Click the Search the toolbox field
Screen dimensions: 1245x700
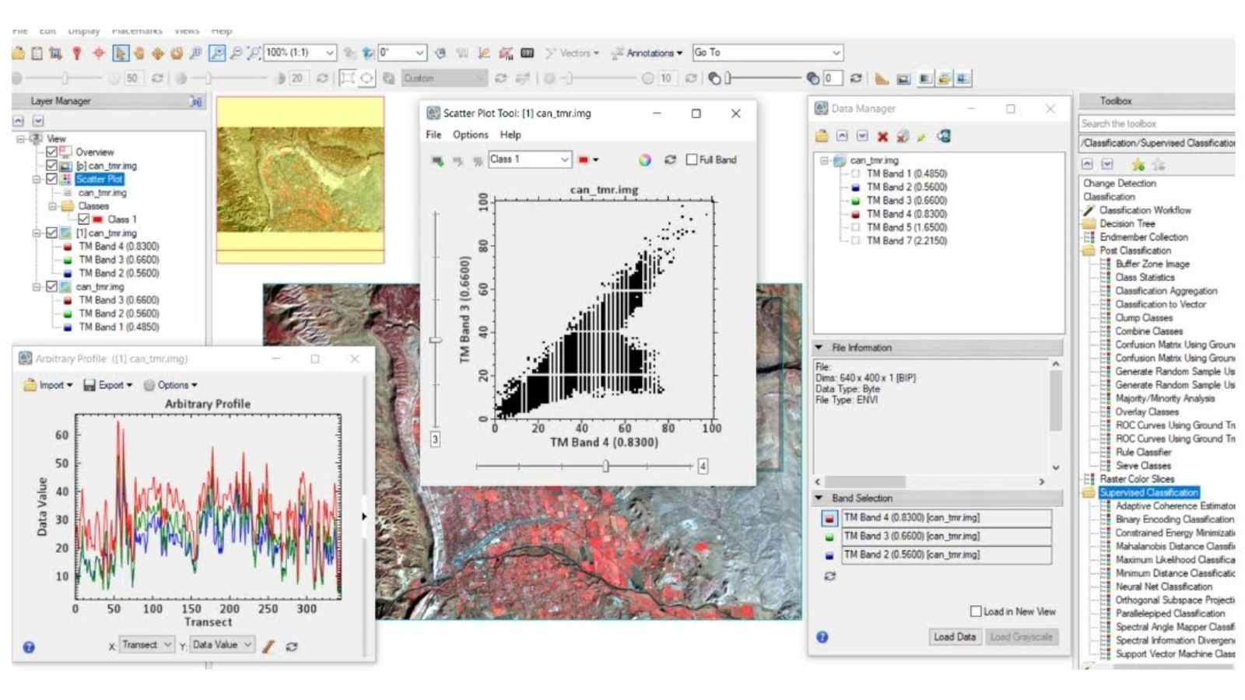[x=1157, y=124]
